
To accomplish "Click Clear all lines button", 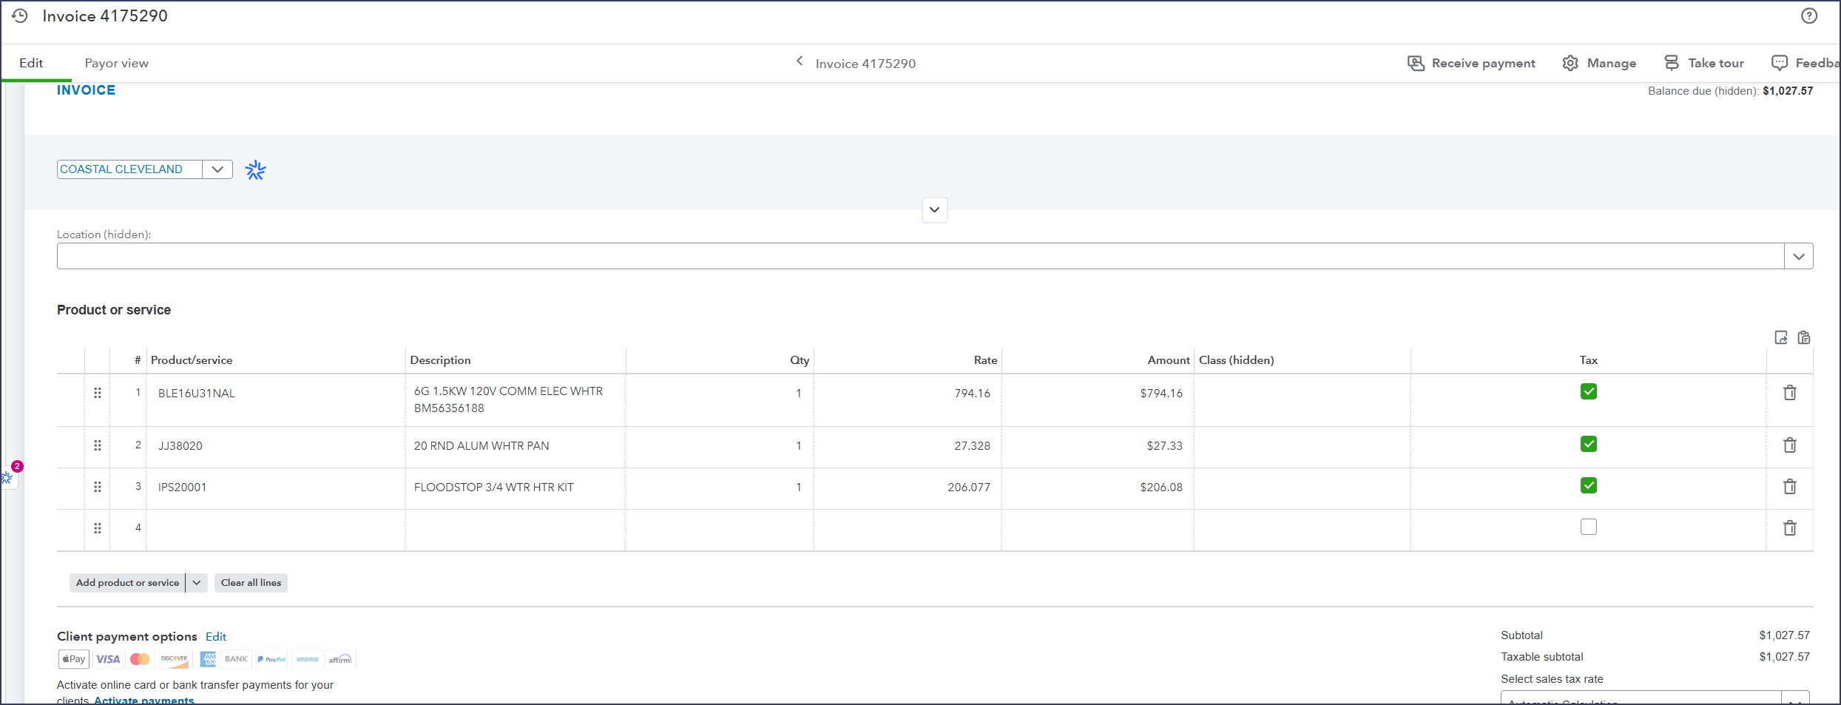I will [x=251, y=583].
